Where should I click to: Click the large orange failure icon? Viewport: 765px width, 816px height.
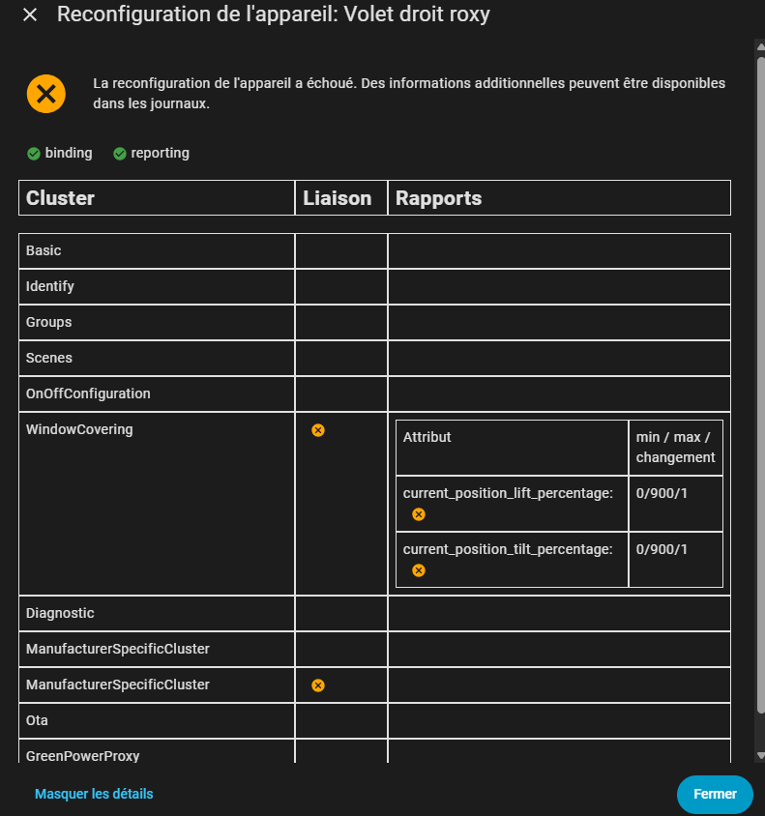coord(46,94)
